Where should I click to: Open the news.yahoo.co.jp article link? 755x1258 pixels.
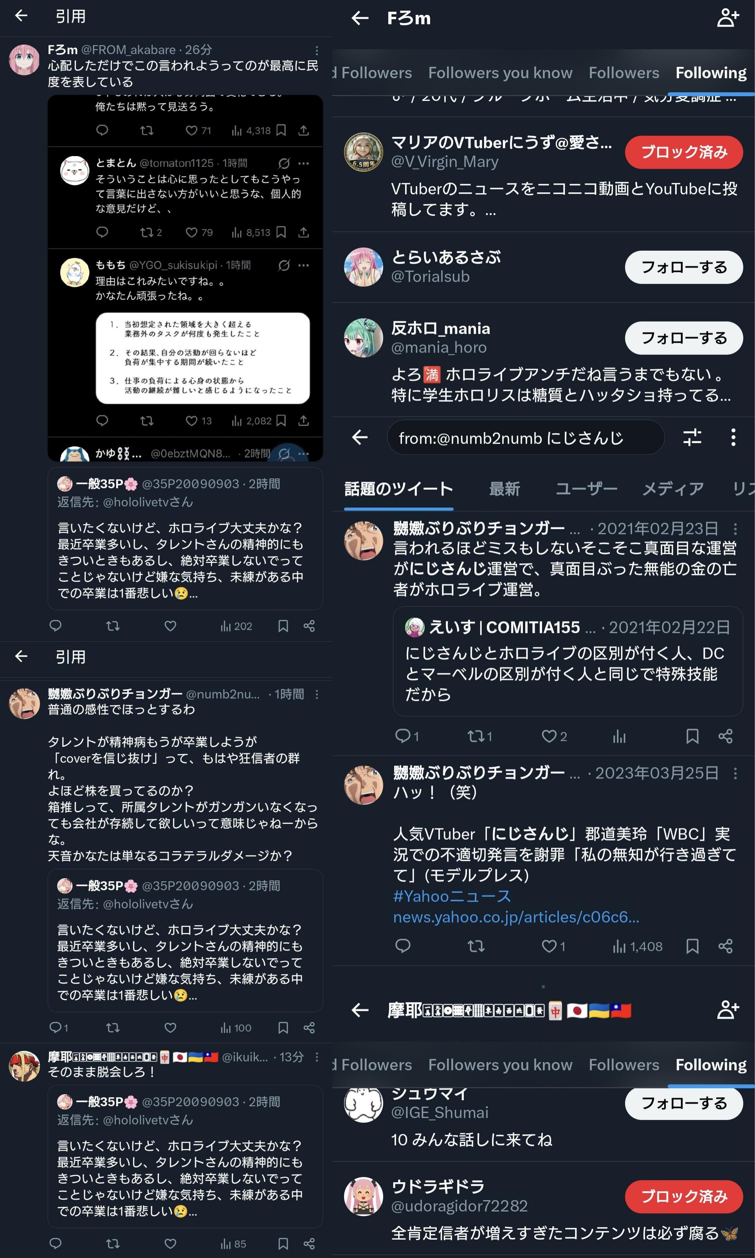click(516, 917)
